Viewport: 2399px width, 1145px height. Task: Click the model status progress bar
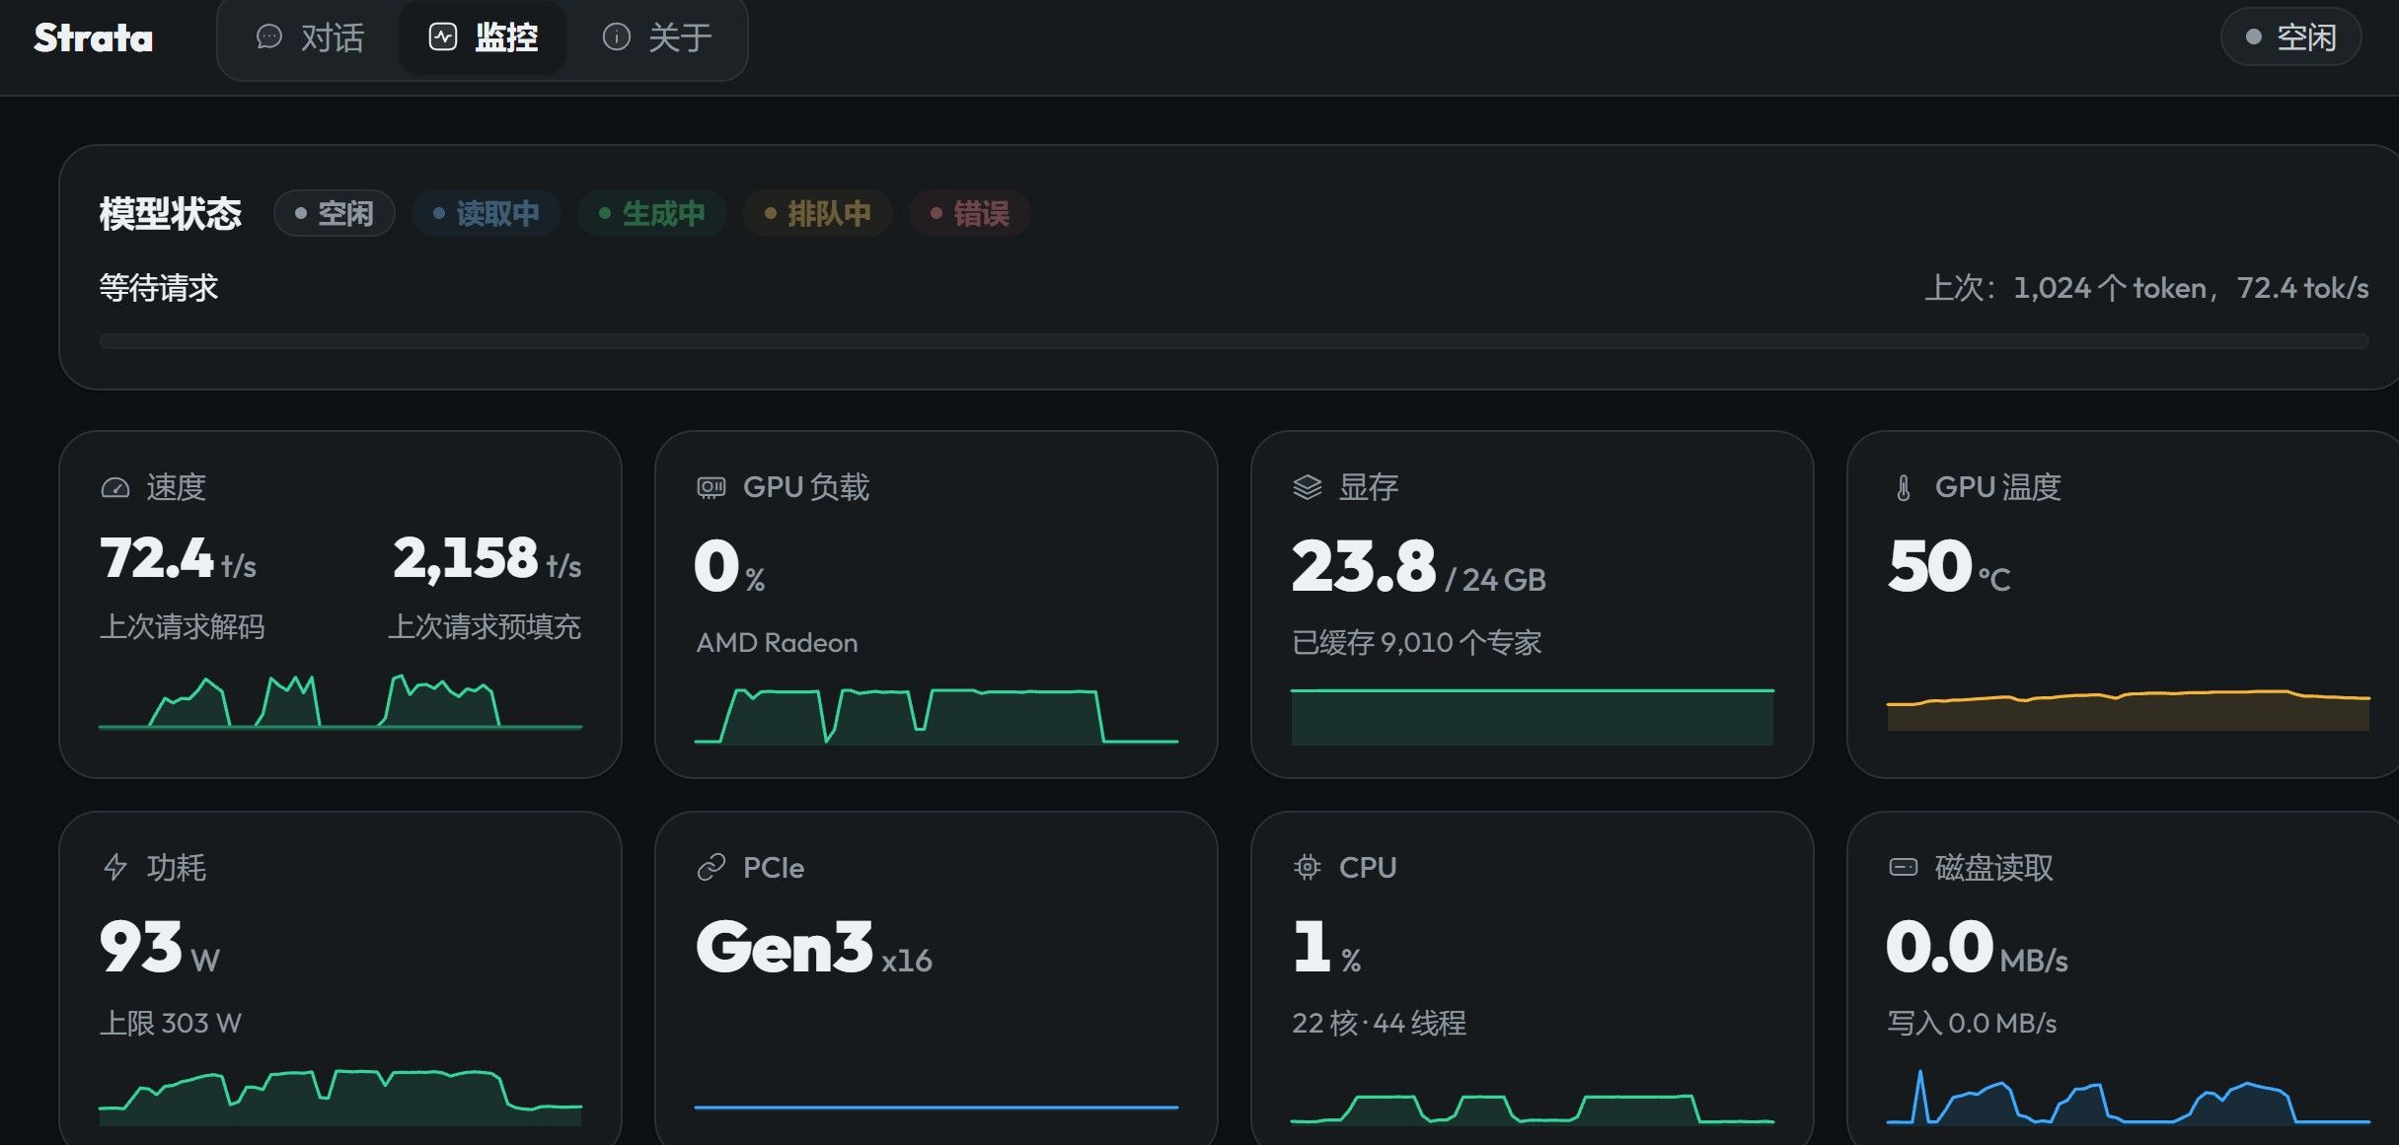[1234, 341]
